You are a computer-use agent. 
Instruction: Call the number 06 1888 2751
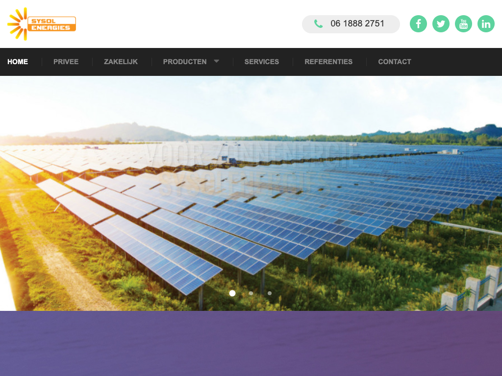pos(357,23)
